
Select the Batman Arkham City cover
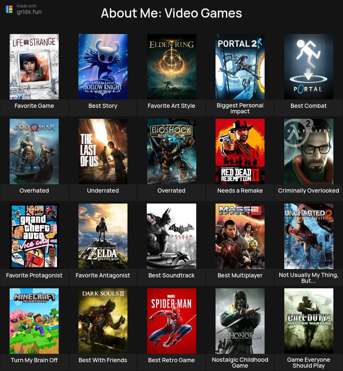(171, 236)
